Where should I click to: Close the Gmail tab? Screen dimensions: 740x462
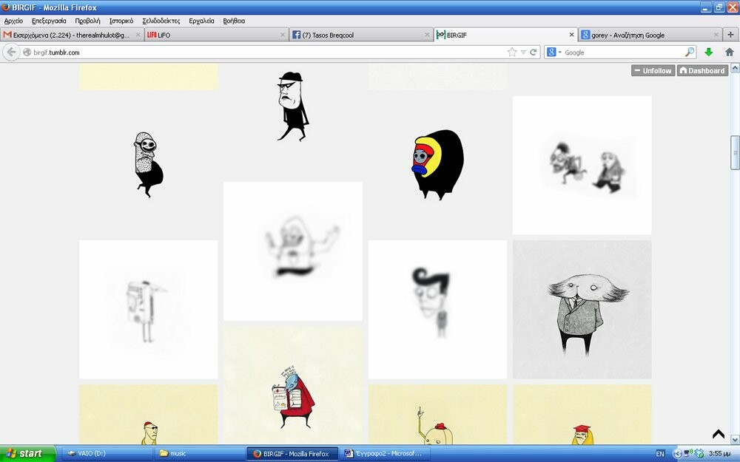point(138,35)
